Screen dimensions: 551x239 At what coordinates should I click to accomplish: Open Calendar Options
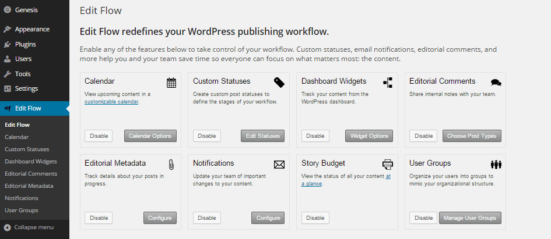coord(150,136)
